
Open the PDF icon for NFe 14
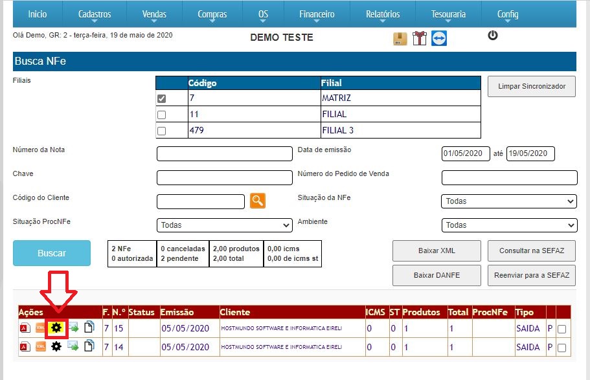25,346
